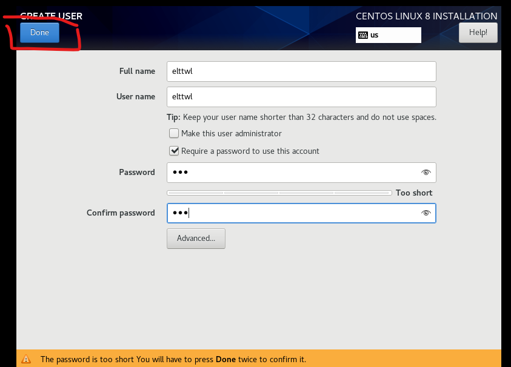This screenshot has width=511, height=367.
Task: Click the password too short warning message
Action: (x=173, y=360)
